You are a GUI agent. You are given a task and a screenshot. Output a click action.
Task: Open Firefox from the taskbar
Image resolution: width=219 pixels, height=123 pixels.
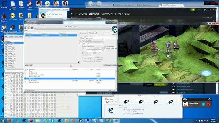click(10, 121)
